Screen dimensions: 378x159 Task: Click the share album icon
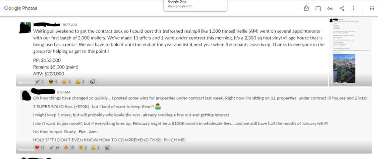pyautogui.click(x=341, y=8)
